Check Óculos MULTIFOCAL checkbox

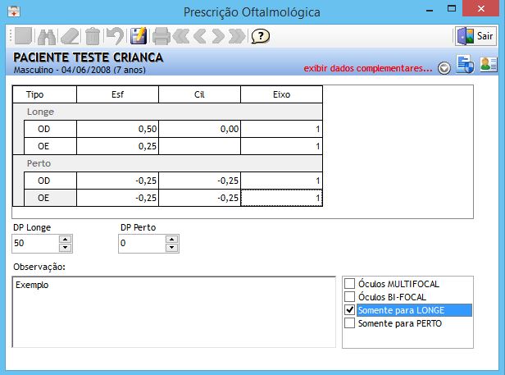tap(349, 283)
